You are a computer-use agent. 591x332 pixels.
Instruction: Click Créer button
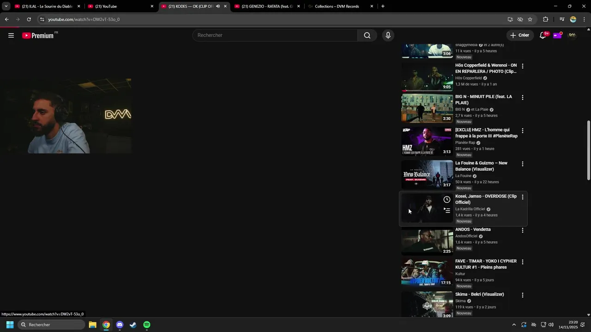[519, 36]
